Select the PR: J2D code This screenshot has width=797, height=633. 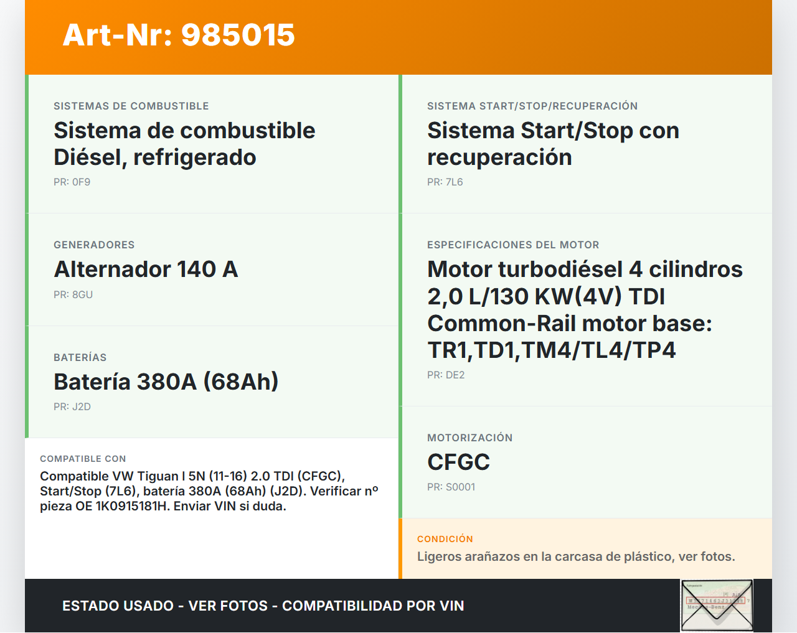pyautogui.click(x=72, y=407)
